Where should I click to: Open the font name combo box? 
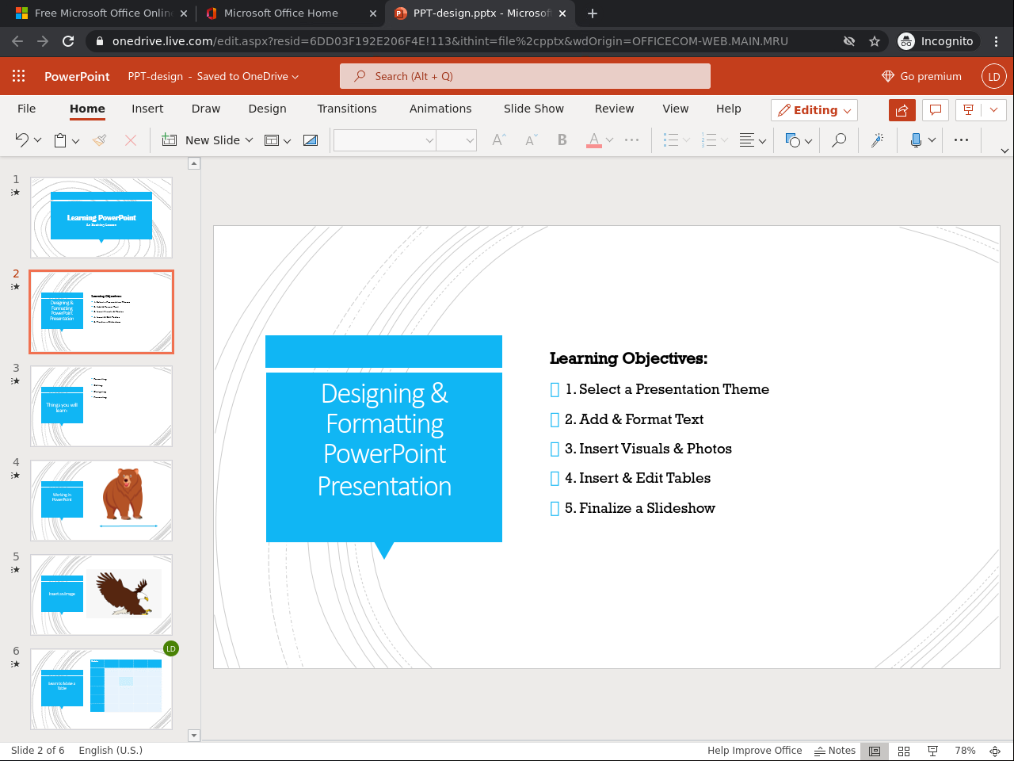pos(385,140)
